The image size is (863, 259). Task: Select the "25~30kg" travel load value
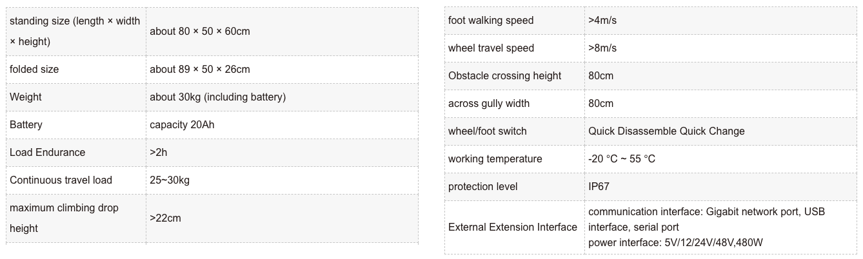point(170,180)
